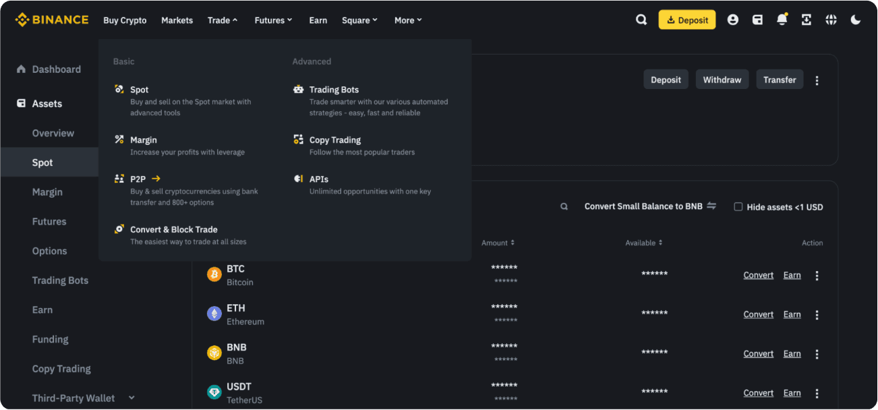
Task: Open more options for BTC row
Action: [x=817, y=275]
